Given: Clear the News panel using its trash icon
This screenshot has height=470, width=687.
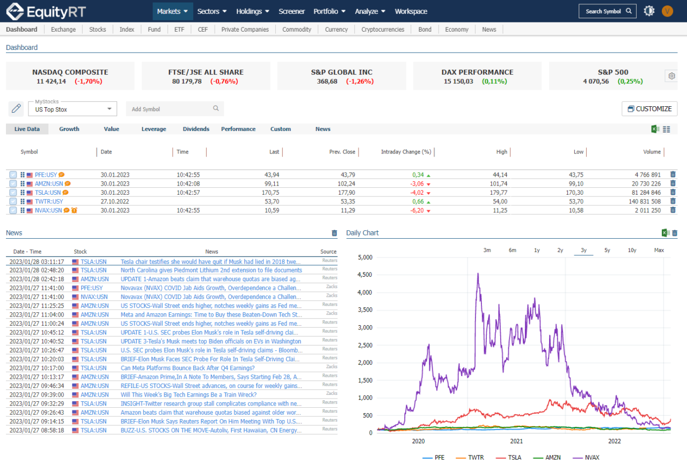Looking at the screenshot, I should click(334, 233).
